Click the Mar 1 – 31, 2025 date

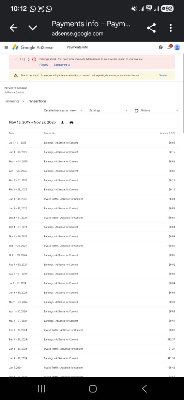[18, 180]
